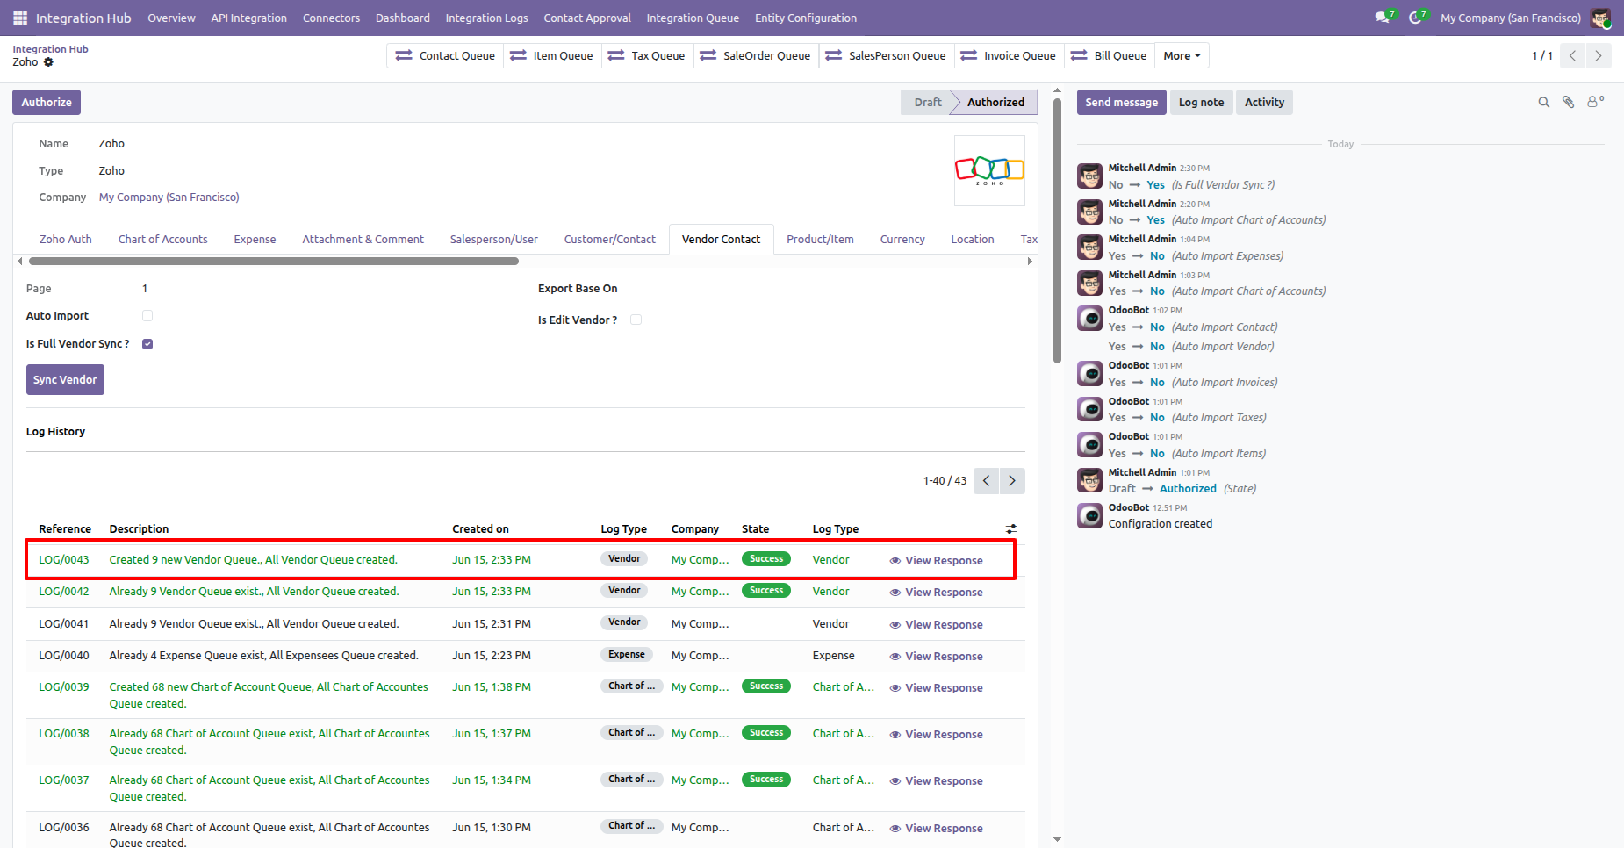1624x848 pixels.
Task: Expand the More smart buttons dropdown
Action: pos(1182,56)
